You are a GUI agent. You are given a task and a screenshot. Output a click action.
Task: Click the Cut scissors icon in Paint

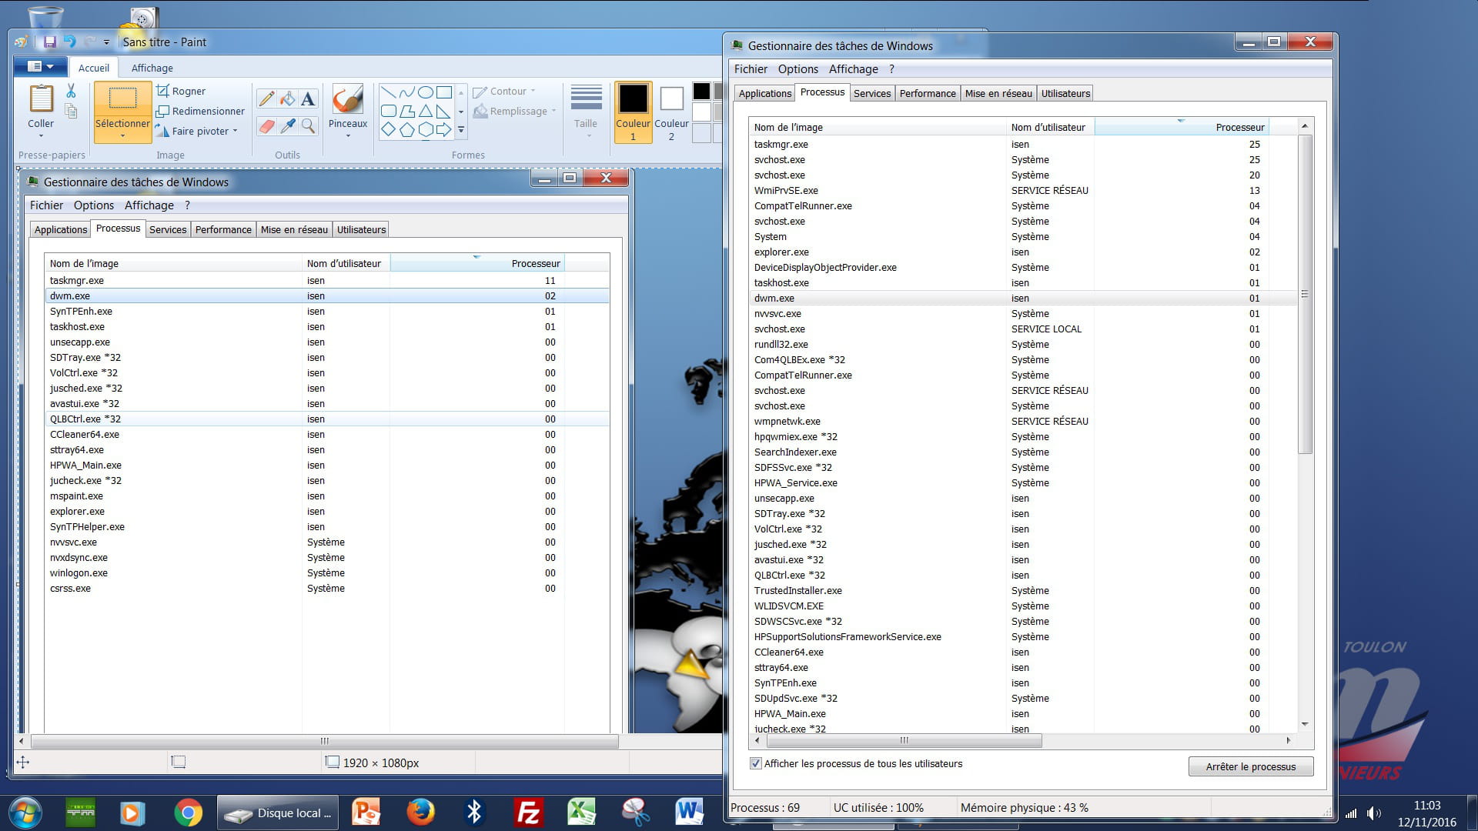click(x=71, y=92)
